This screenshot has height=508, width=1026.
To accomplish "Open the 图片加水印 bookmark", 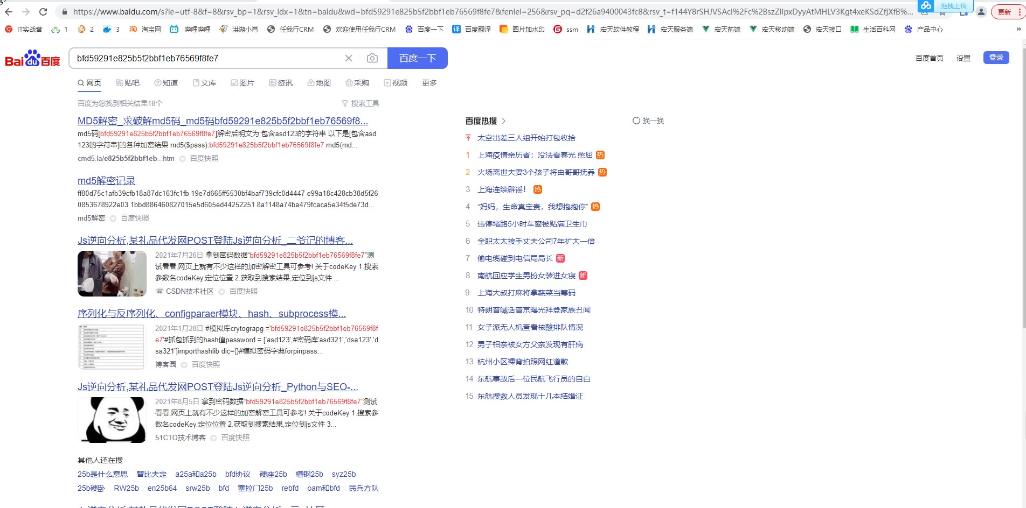I will pos(522,29).
